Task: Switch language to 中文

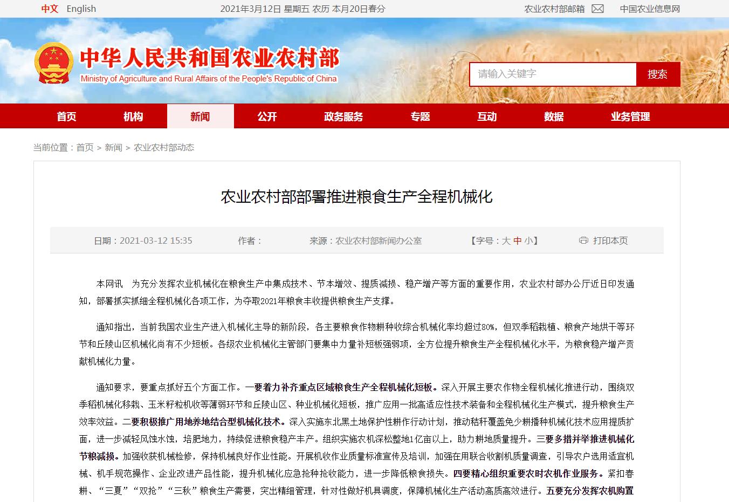Action: [x=50, y=9]
